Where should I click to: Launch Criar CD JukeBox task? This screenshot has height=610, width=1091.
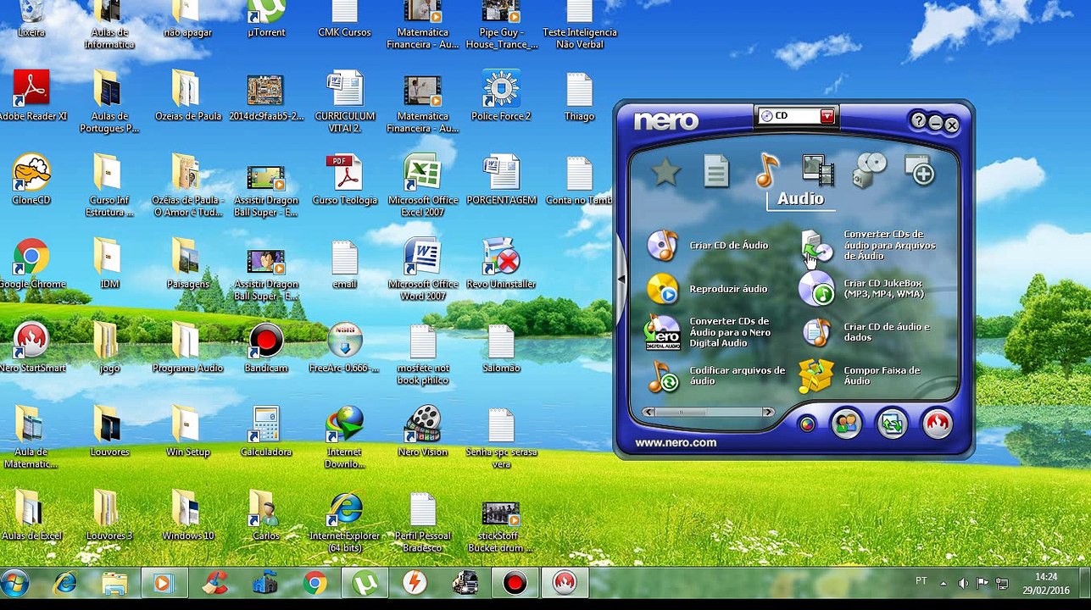pyautogui.click(x=862, y=289)
